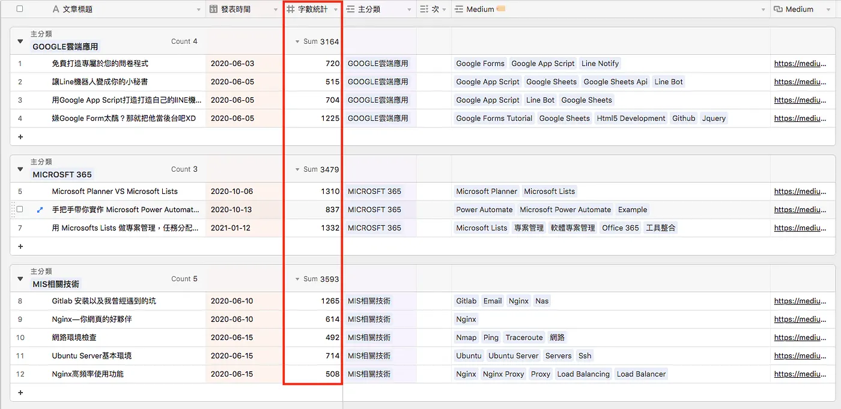Click the select-field icon beside 主分類
Image resolution: width=841 pixels, height=409 pixels.
point(350,9)
